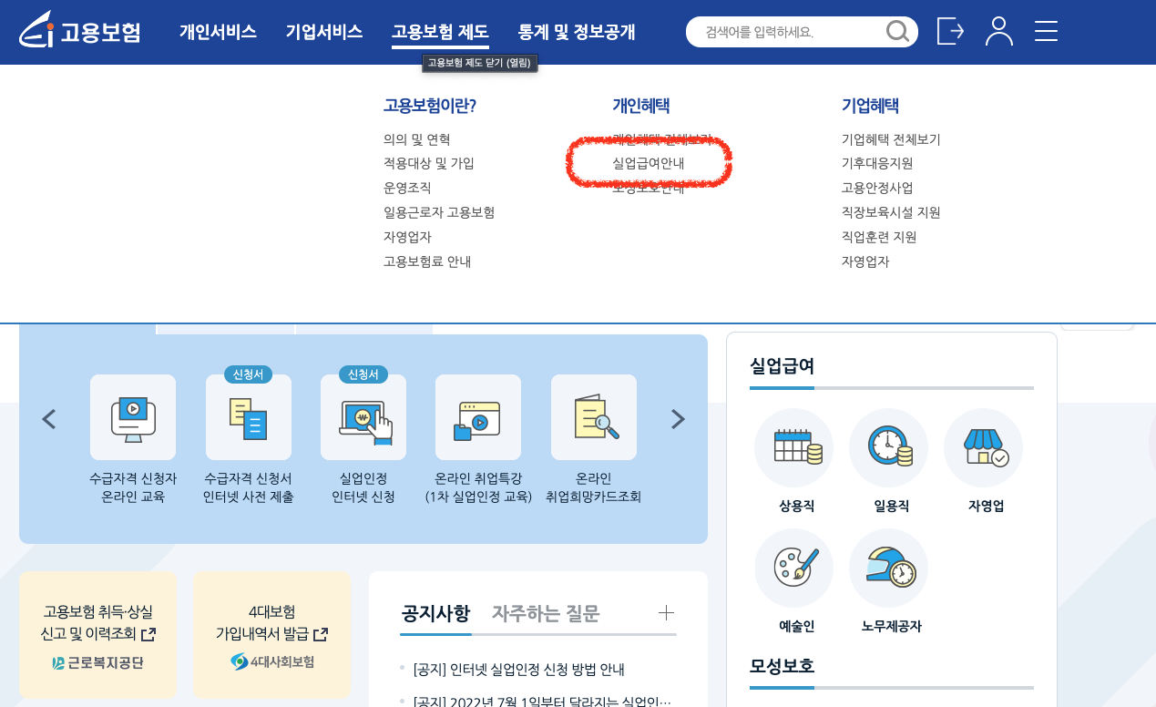Select the logout icon in the header

[950, 31]
